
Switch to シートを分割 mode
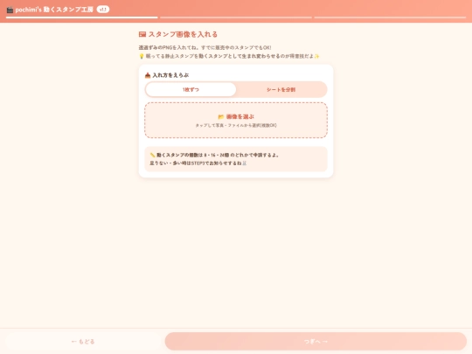(x=281, y=89)
